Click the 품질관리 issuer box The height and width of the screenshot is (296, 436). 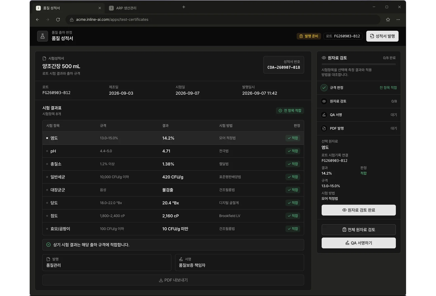click(x=107, y=262)
